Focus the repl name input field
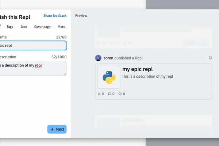Viewport: 219px width, 146px height. point(33,46)
